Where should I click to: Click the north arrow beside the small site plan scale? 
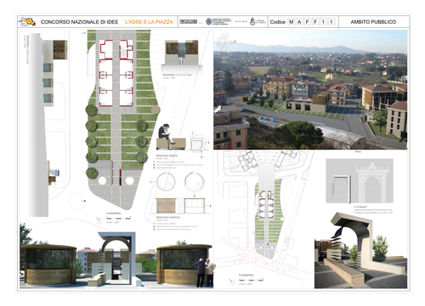pos(231,281)
